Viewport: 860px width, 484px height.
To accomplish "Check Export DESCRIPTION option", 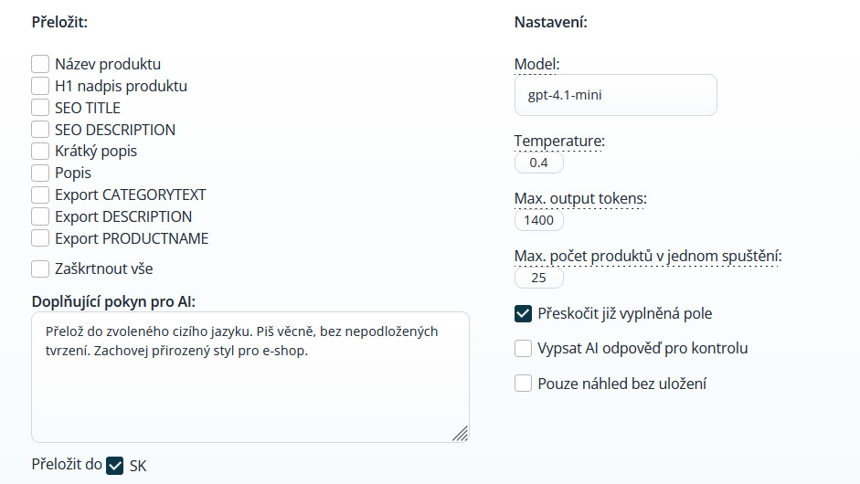I will (x=40, y=216).
